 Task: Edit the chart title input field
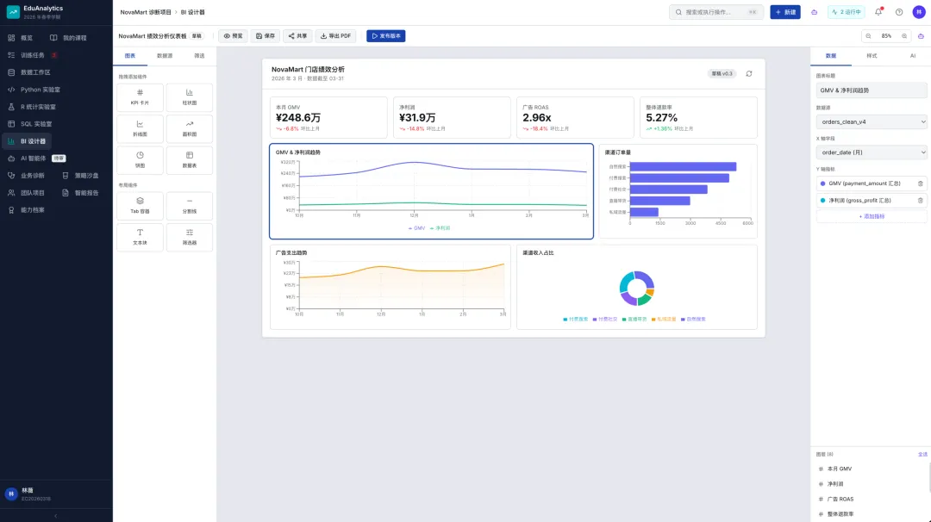coord(871,90)
